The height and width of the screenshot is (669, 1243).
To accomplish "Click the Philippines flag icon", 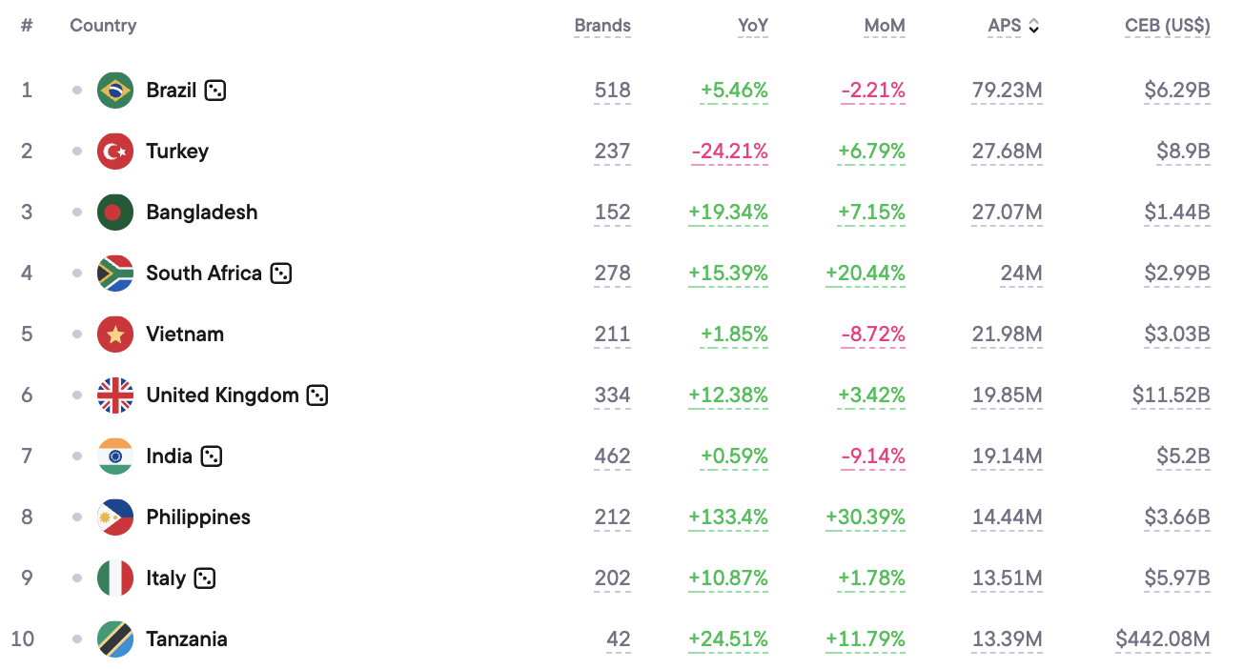I will [115, 517].
